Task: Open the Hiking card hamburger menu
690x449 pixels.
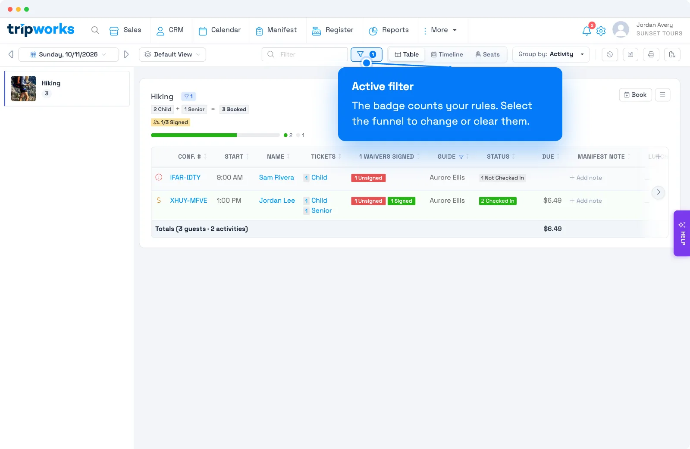Action: pyautogui.click(x=662, y=95)
